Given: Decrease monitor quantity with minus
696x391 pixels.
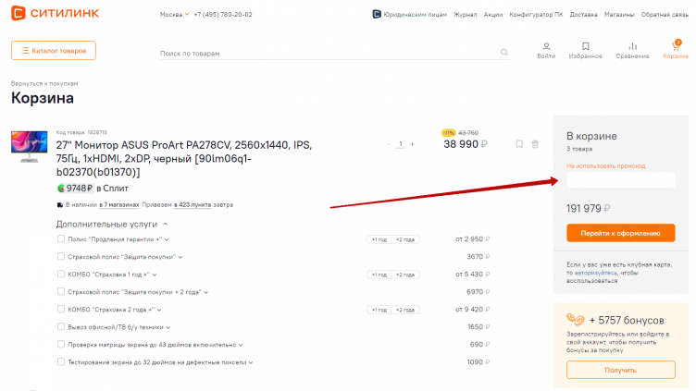Looking at the screenshot, I should point(389,144).
